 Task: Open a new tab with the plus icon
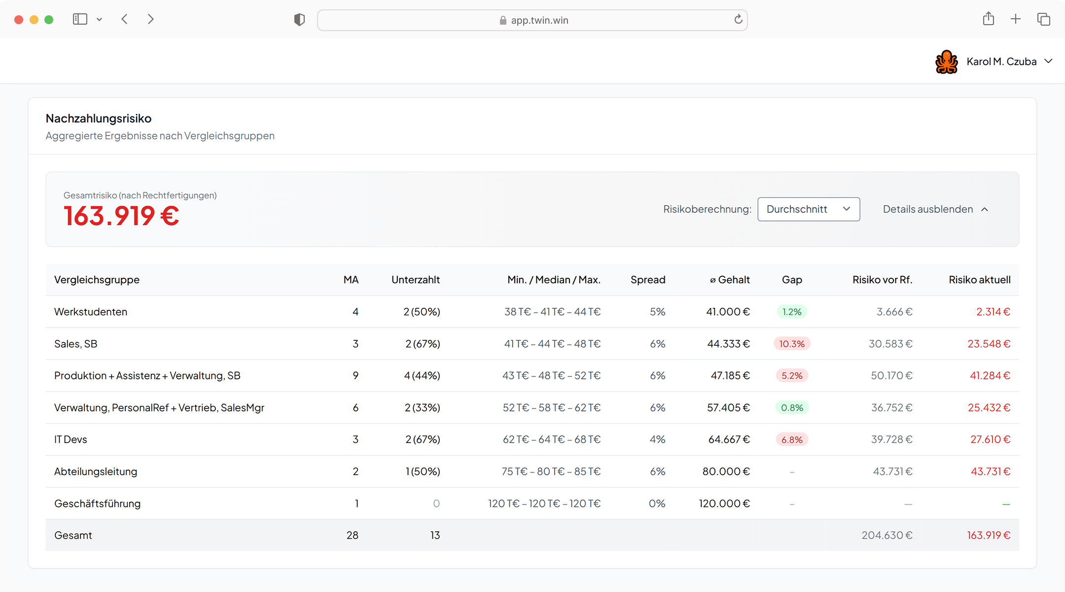click(1016, 19)
